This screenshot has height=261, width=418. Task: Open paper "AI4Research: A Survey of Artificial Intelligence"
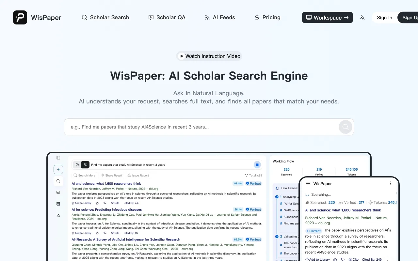(x=126, y=239)
